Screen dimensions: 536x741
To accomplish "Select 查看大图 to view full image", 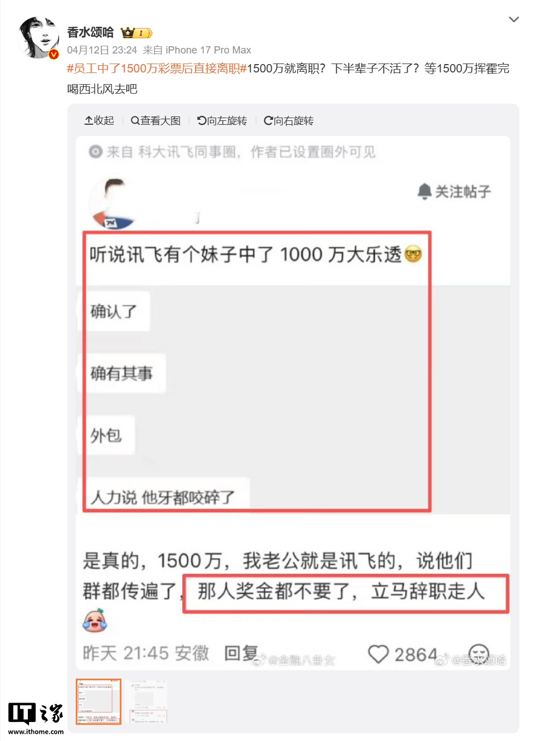I will [155, 120].
